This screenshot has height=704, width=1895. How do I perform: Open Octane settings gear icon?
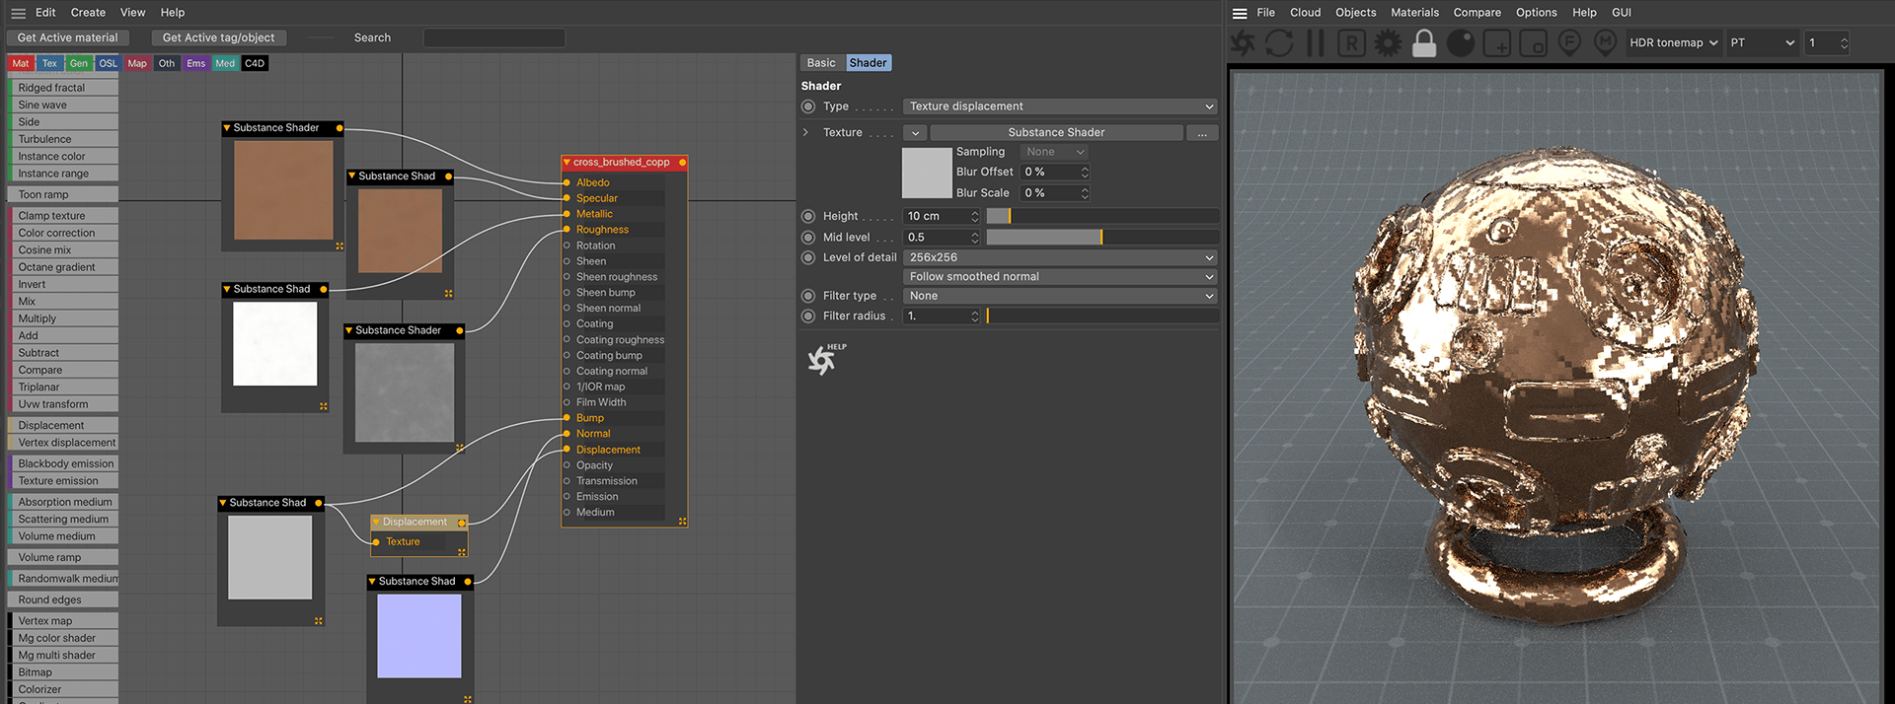point(1388,43)
